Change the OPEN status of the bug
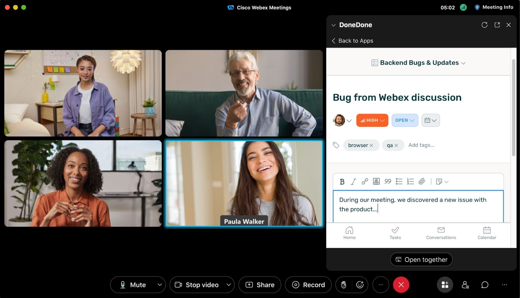The width and height of the screenshot is (520, 298). coord(405,120)
